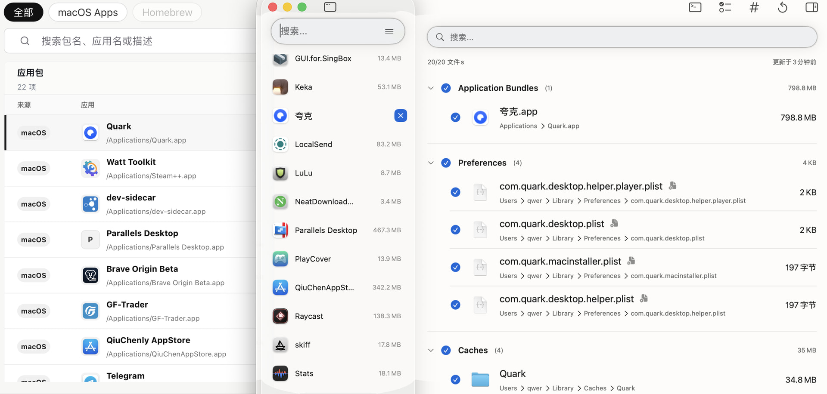The width and height of the screenshot is (827, 394).
Task: Click the 更新于 3 分钟前 status text
Action: click(794, 62)
